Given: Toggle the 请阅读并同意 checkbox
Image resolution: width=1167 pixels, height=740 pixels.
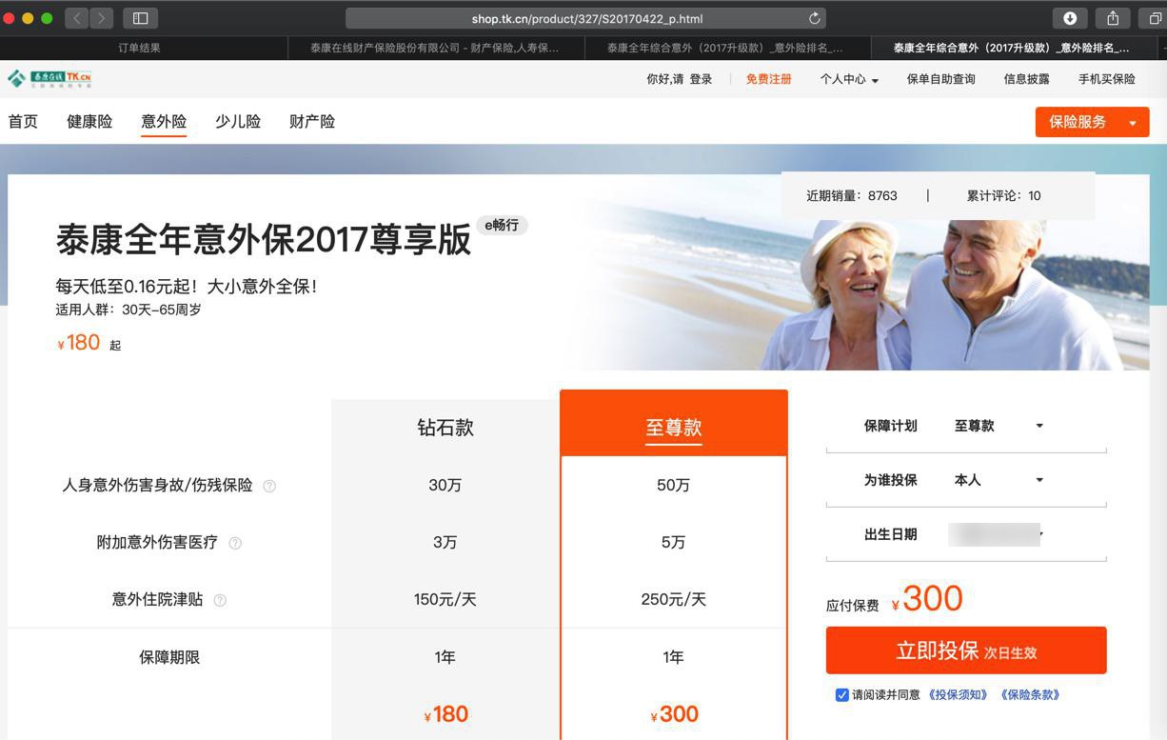Looking at the screenshot, I should coord(841,695).
